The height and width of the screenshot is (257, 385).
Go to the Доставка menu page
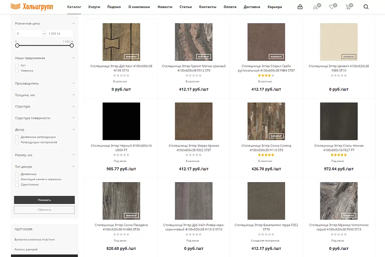252,7
